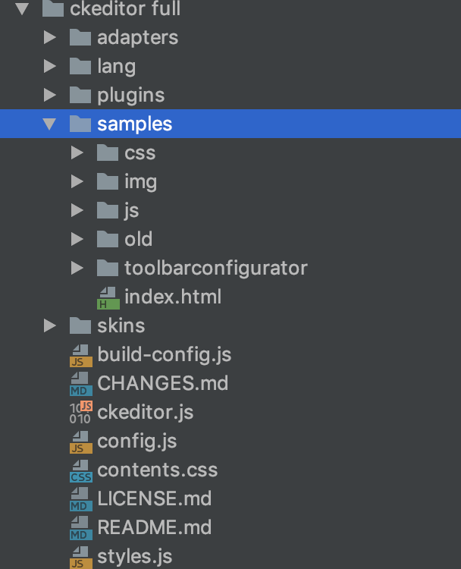Viewport: 461px width, 569px height.
Task: Expand the adapters folder arrow
Action: [50, 37]
